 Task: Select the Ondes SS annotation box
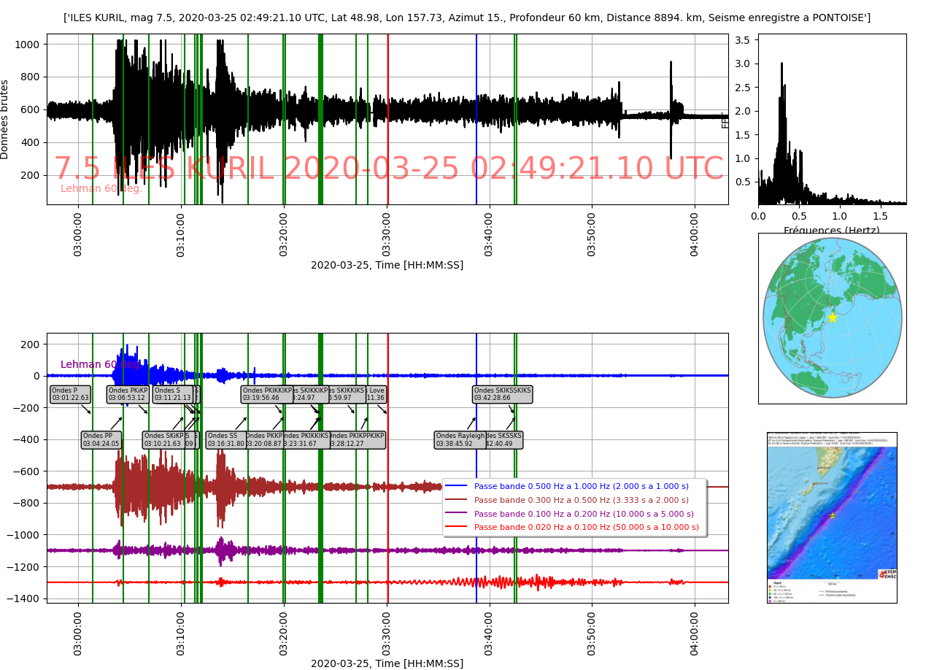click(225, 439)
